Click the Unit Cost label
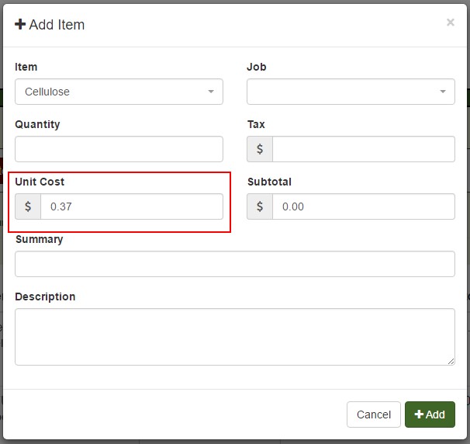 (x=40, y=182)
